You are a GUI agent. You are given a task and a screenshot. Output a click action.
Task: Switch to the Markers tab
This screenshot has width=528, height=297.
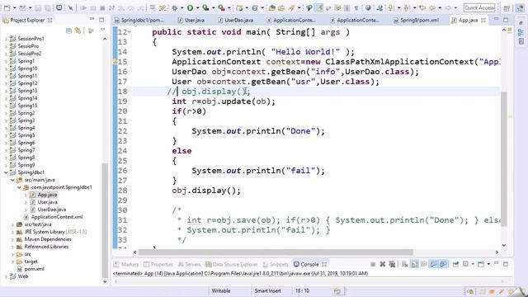pyautogui.click(x=126, y=264)
